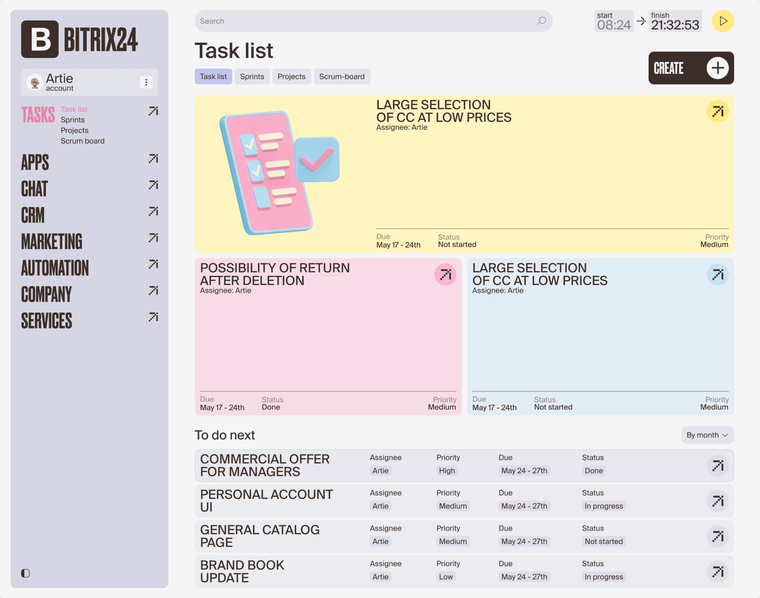The width and height of the screenshot is (760, 598).
Task: Click the plus icon on Create
Action: 717,68
